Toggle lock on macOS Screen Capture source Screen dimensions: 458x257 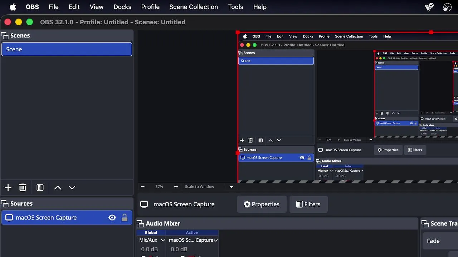tap(125, 218)
